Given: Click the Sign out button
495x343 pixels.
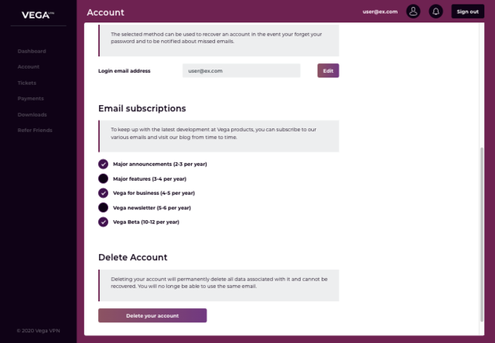Looking at the screenshot, I should [x=467, y=12].
